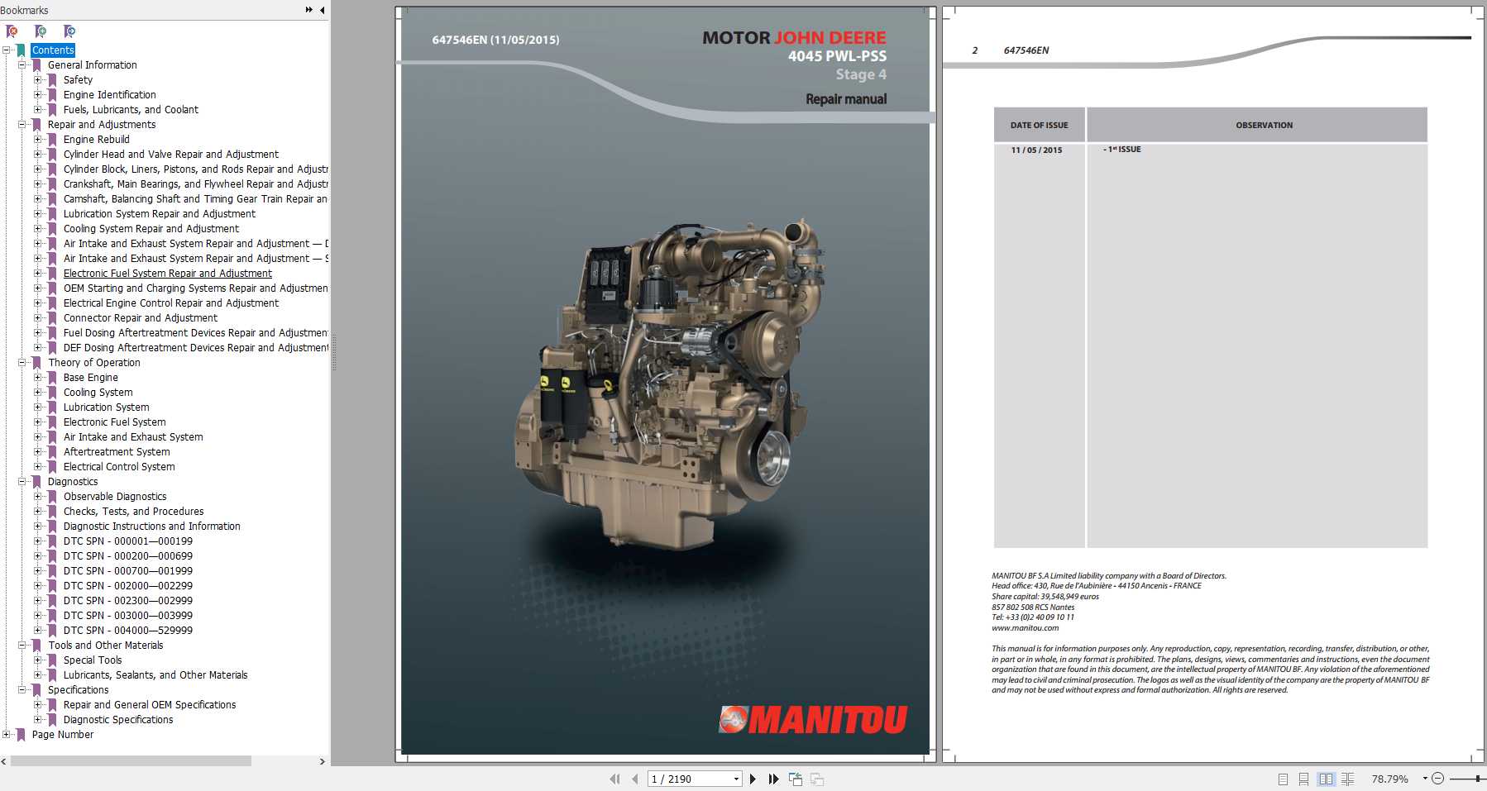
Task: Open Connector Repair and Adjustment bookmark
Action: (141, 318)
